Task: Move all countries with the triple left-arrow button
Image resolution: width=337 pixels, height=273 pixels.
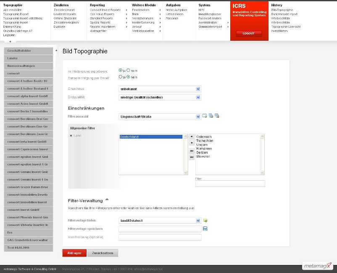Action: pos(192,157)
